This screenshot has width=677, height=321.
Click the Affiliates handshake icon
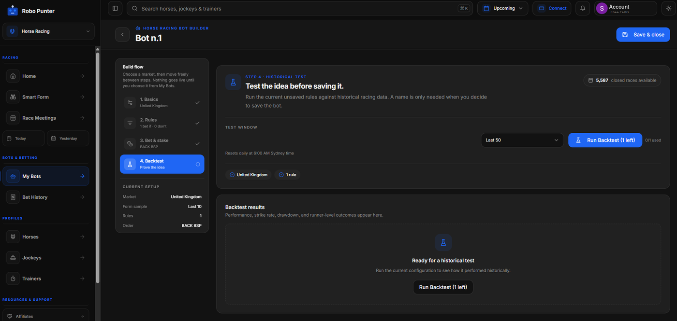click(x=10, y=316)
